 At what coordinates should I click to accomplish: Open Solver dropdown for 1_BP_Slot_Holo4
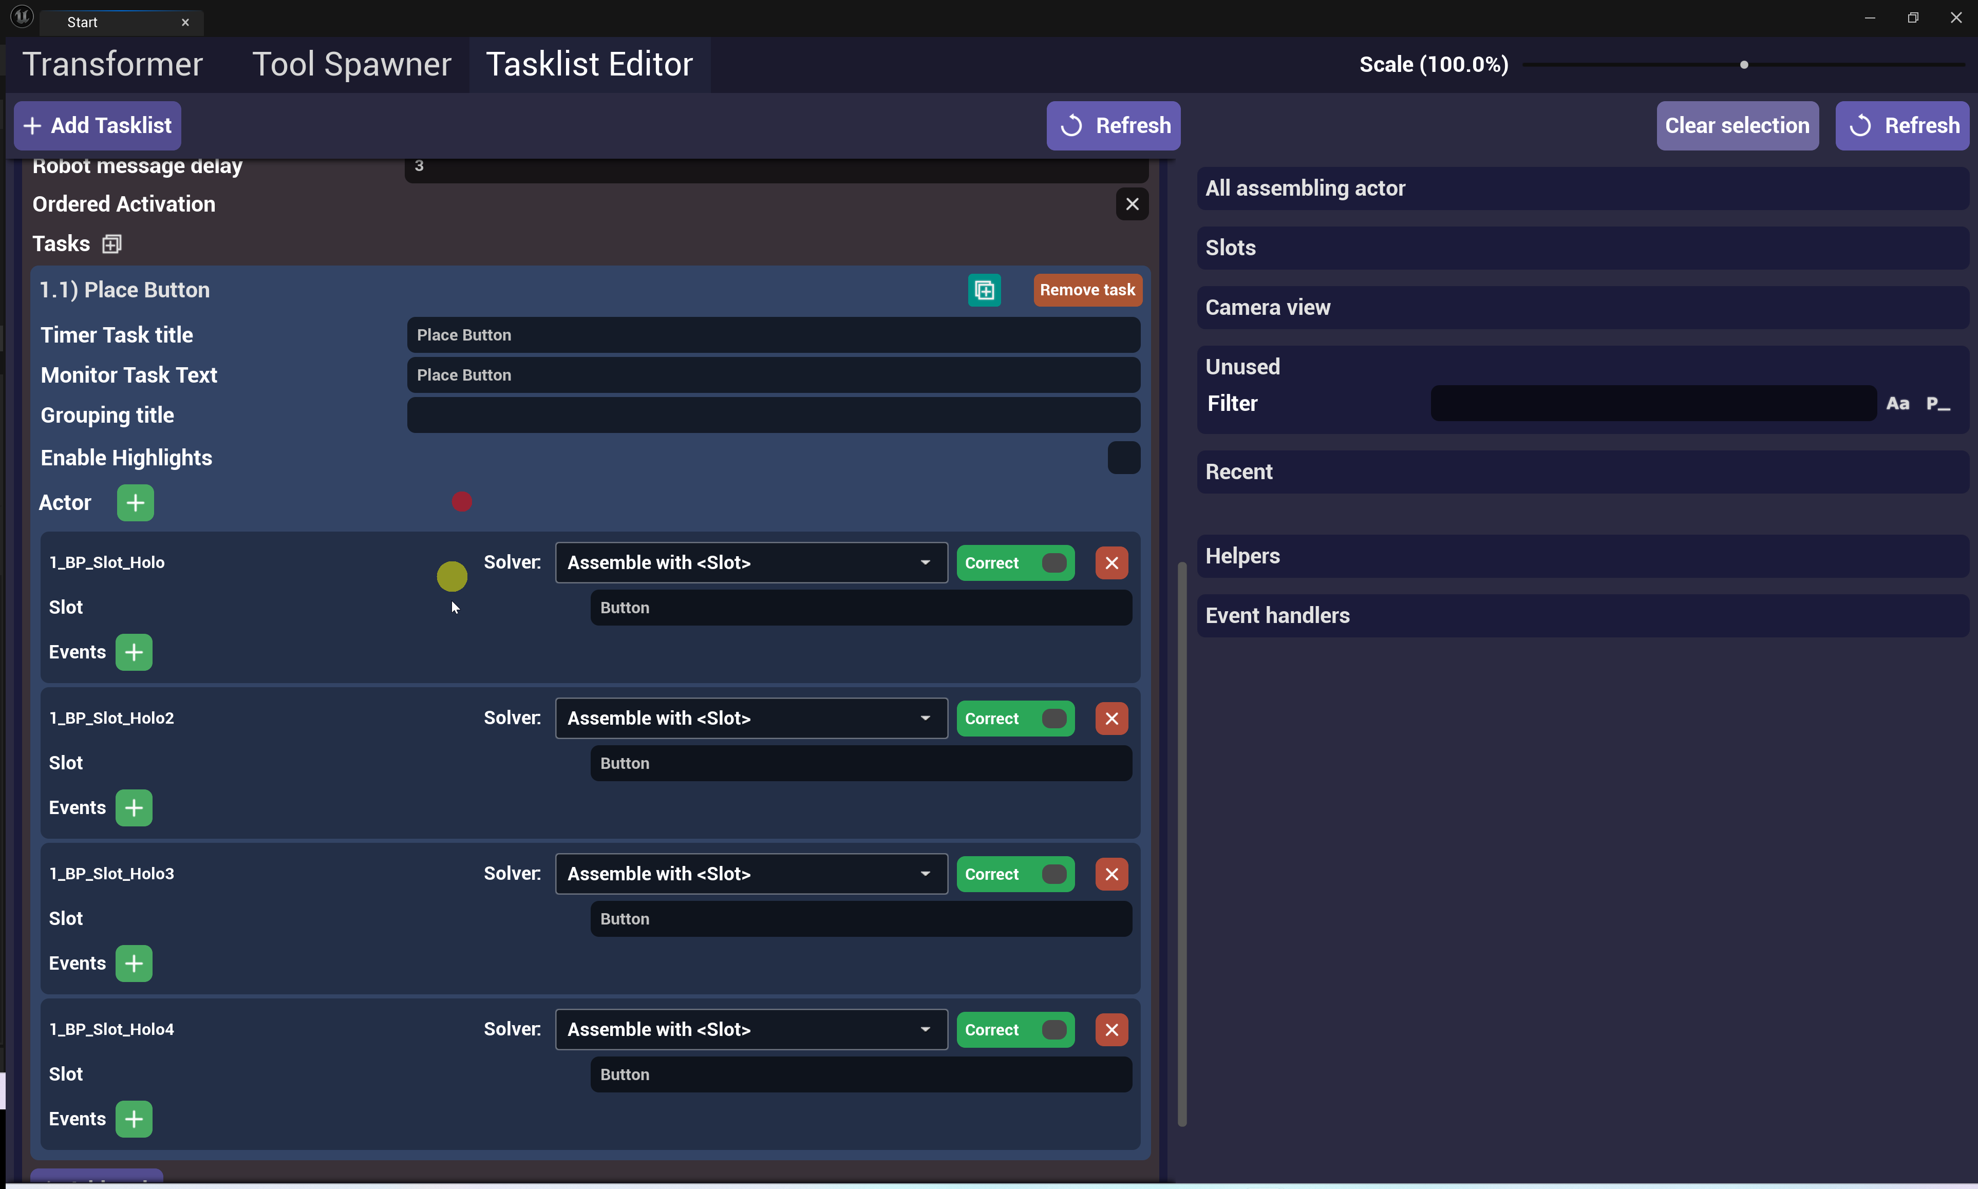(750, 1030)
